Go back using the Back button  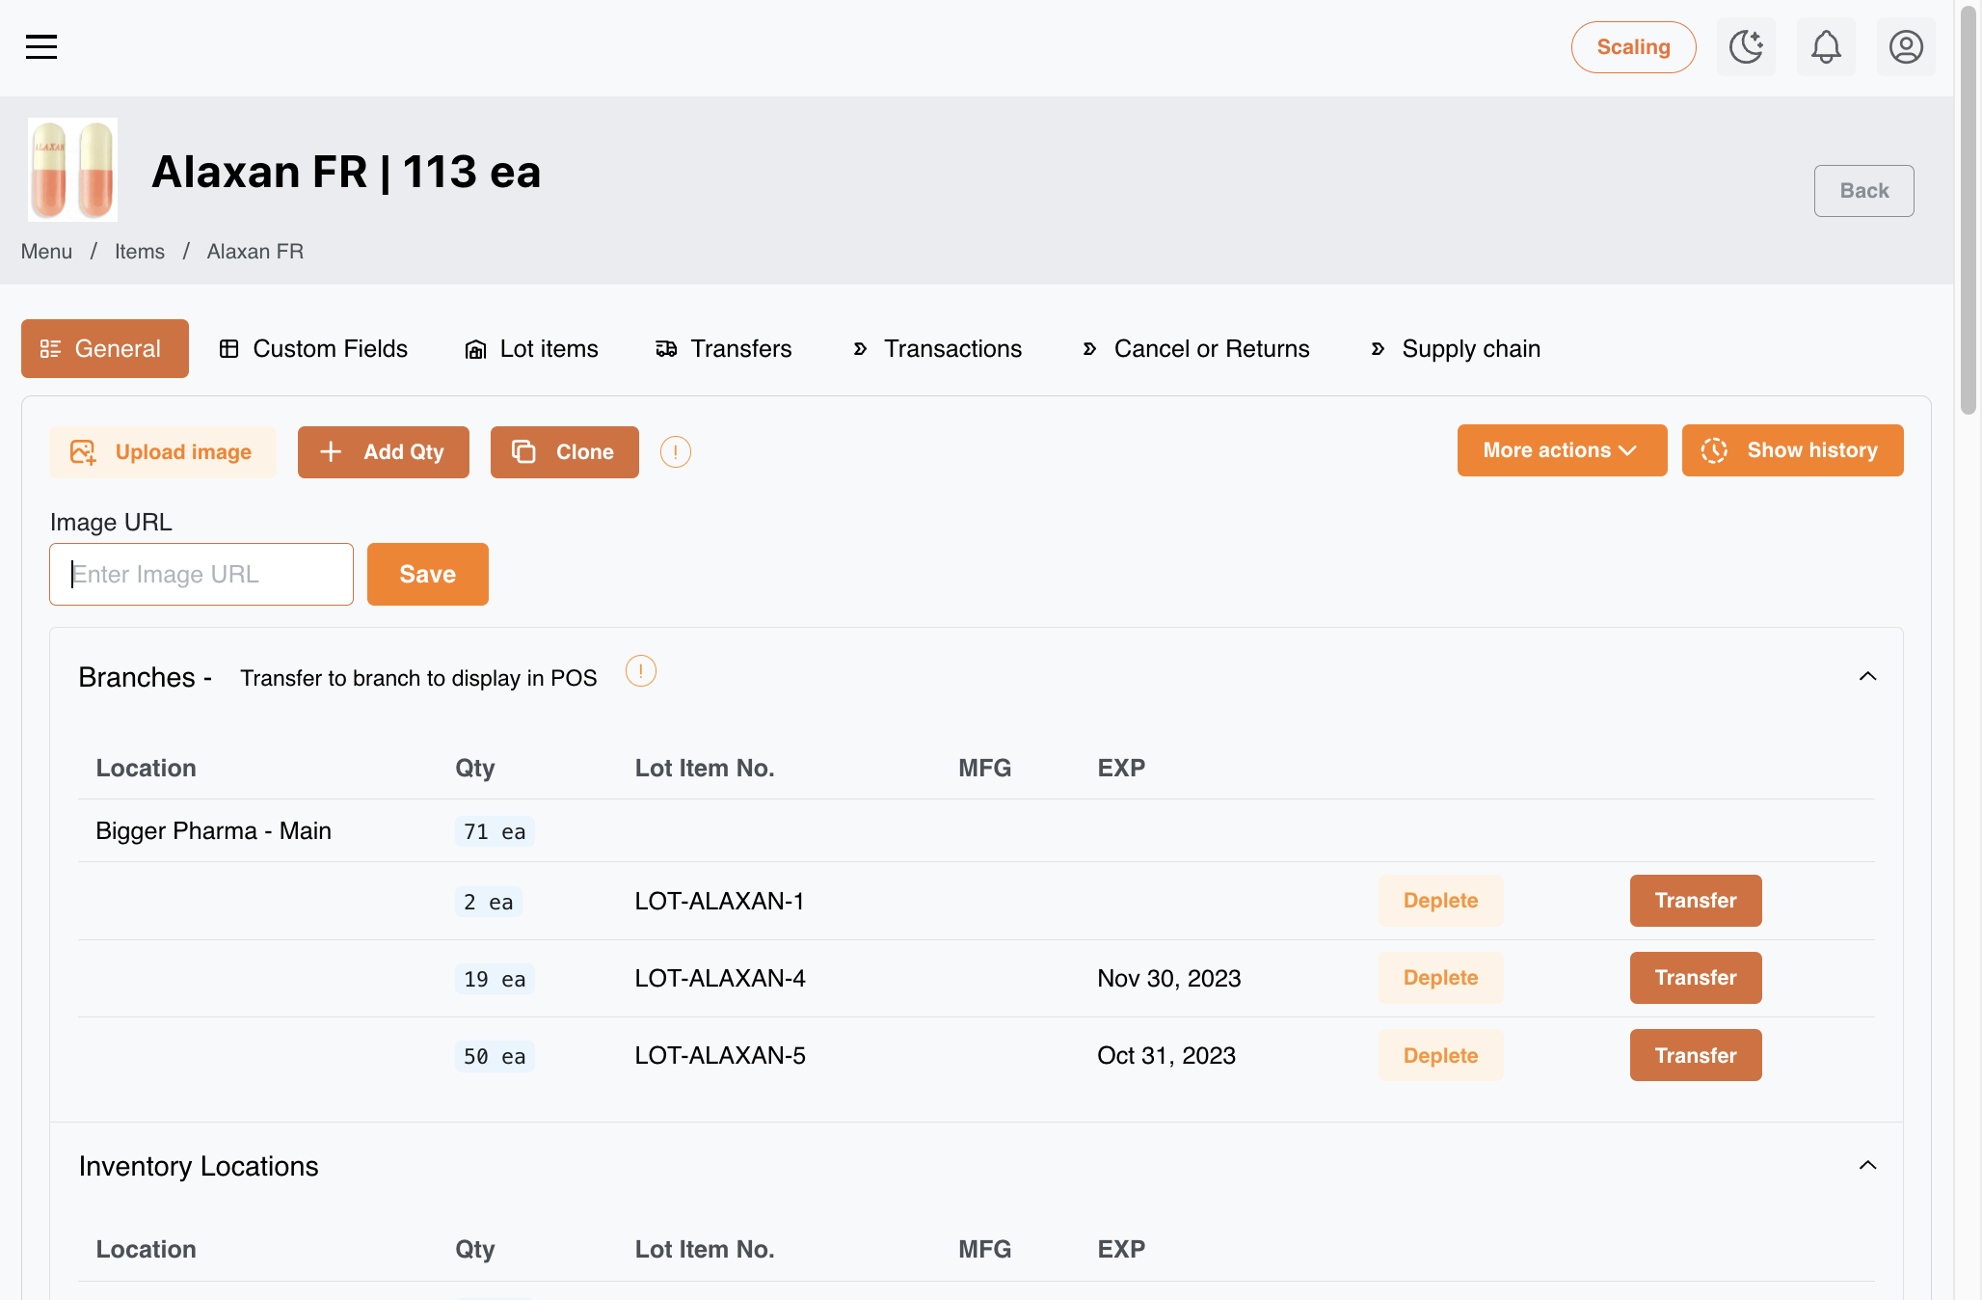(1863, 191)
